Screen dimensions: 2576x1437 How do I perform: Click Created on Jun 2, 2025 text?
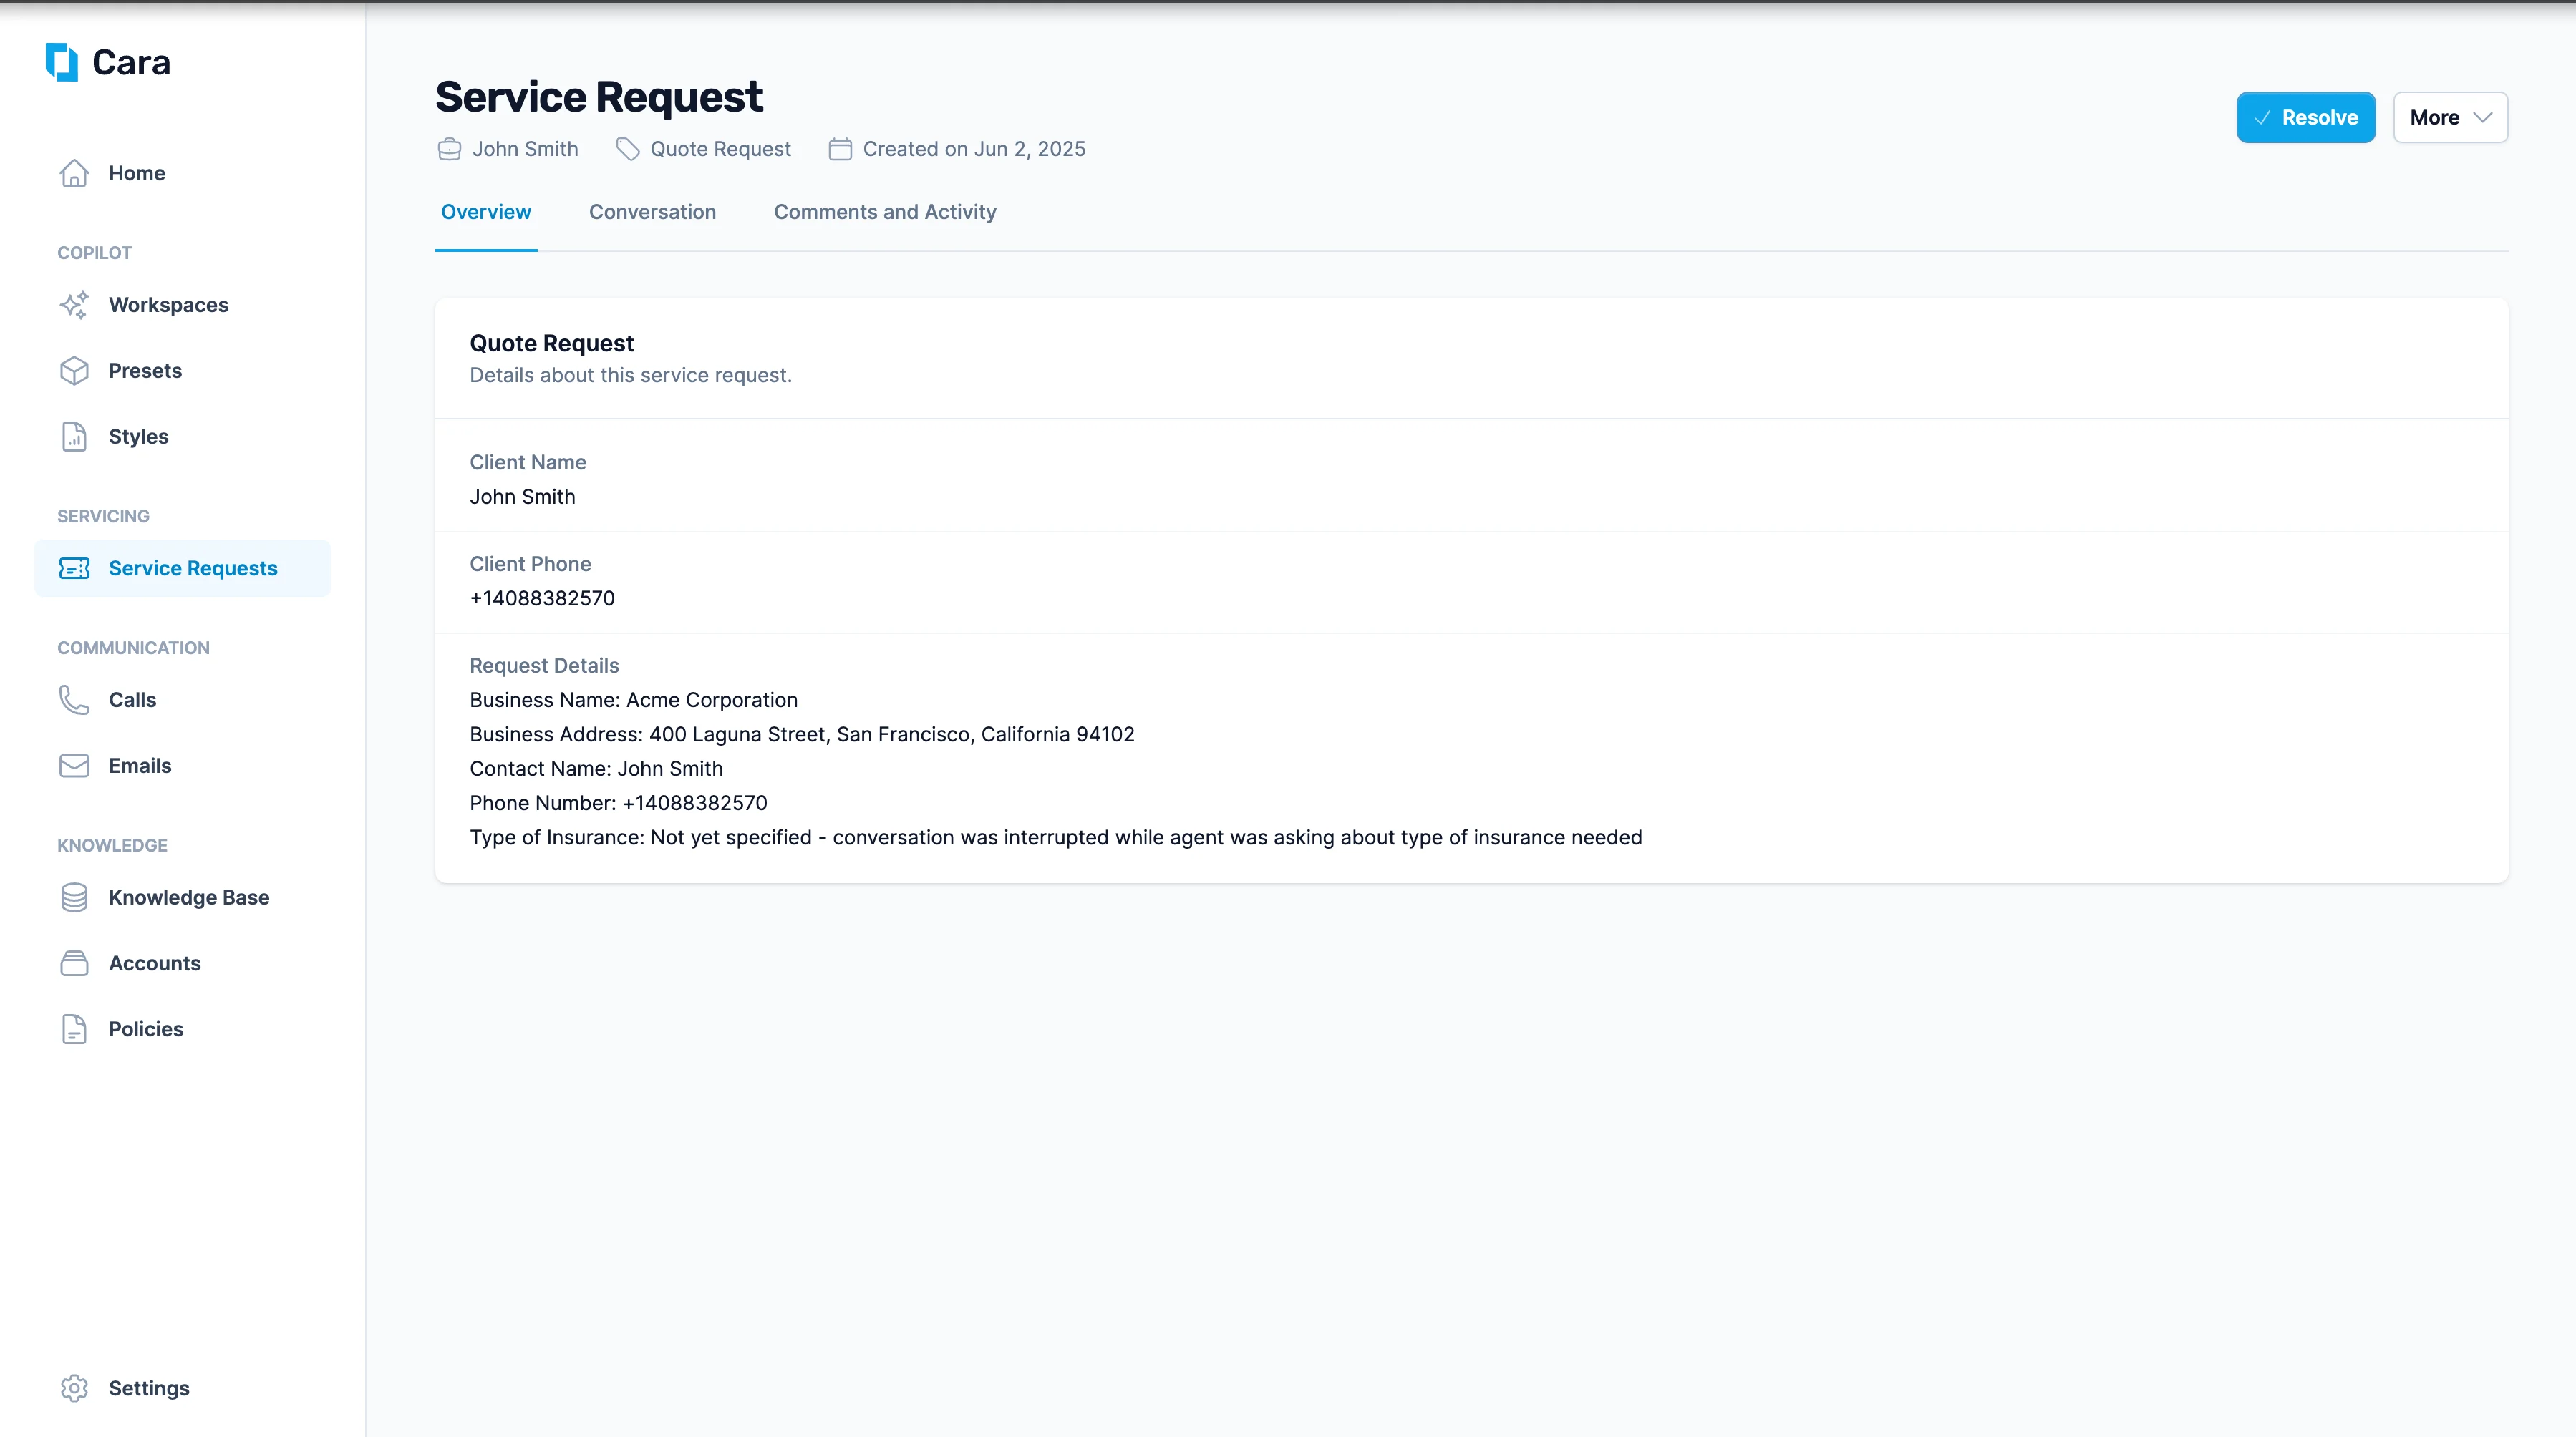(x=974, y=149)
